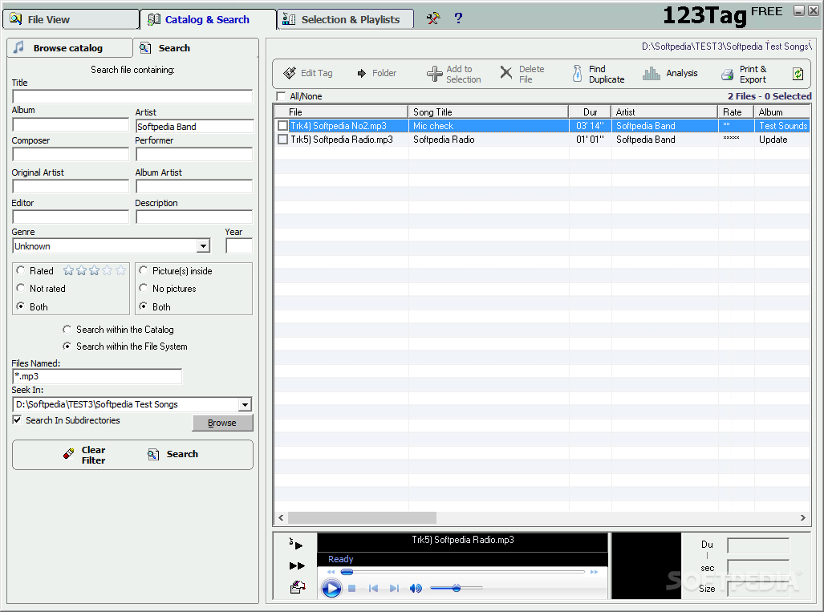Click the rewind arrows left of seek bar

point(331,572)
